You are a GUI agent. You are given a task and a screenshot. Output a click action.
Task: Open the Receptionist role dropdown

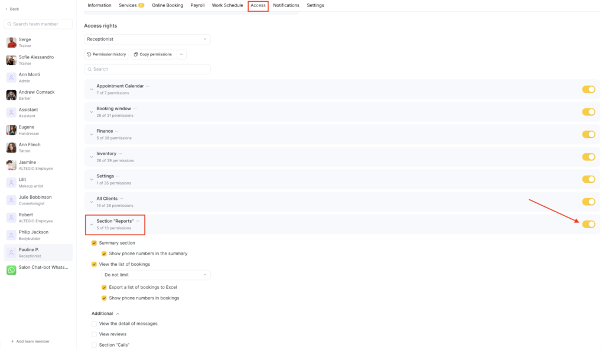tap(147, 39)
